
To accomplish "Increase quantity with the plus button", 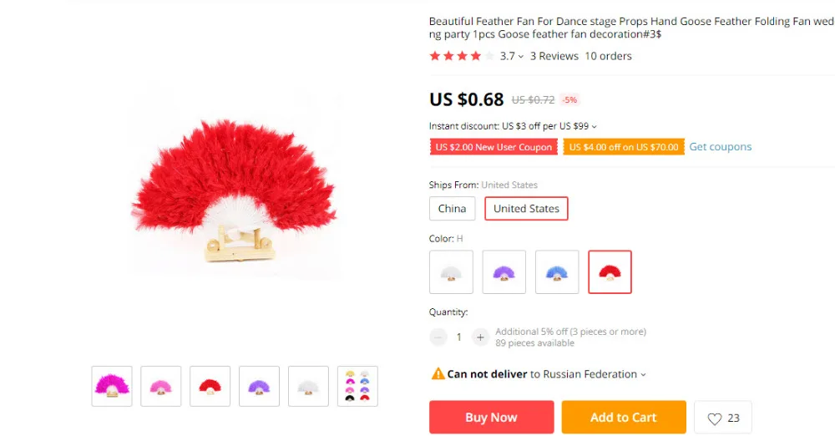I will pos(480,337).
